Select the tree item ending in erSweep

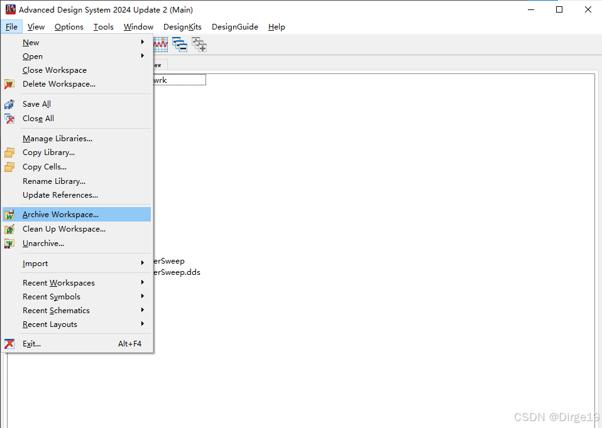pos(169,261)
